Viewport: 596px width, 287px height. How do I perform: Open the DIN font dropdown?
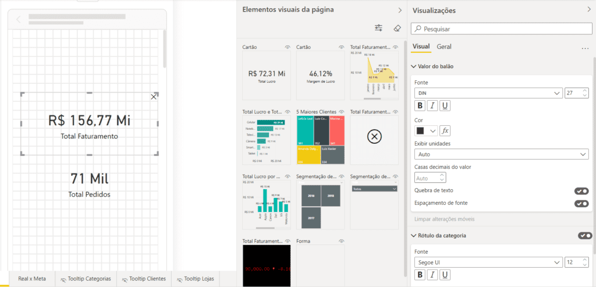coord(488,93)
